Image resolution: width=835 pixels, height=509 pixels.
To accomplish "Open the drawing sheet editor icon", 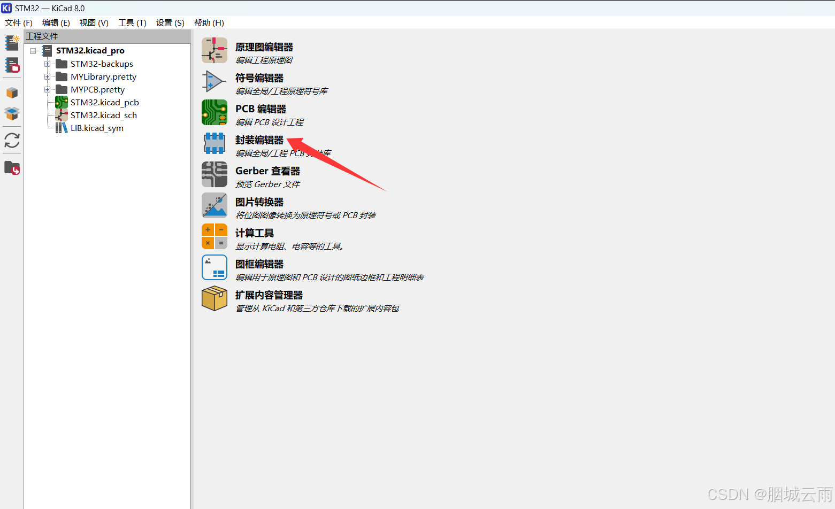I will pos(215,267).
